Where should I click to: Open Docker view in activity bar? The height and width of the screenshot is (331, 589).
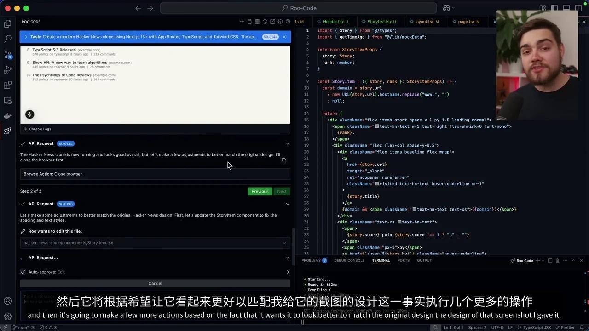click(x=7, y=116)
